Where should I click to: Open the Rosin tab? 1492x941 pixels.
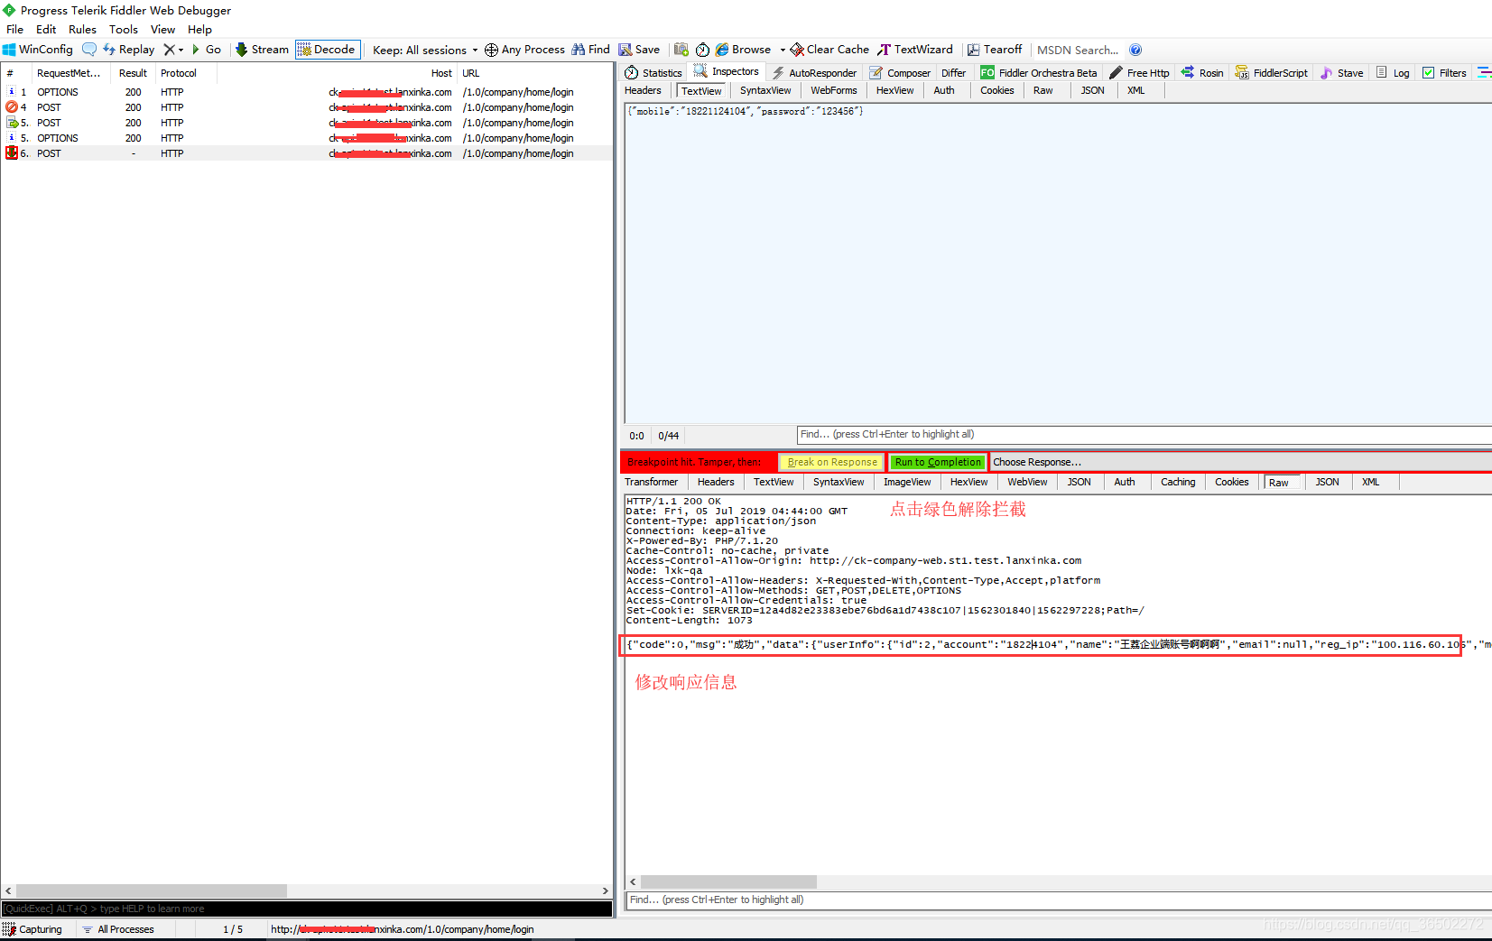pyautogui.click(x=1202, y=73)
